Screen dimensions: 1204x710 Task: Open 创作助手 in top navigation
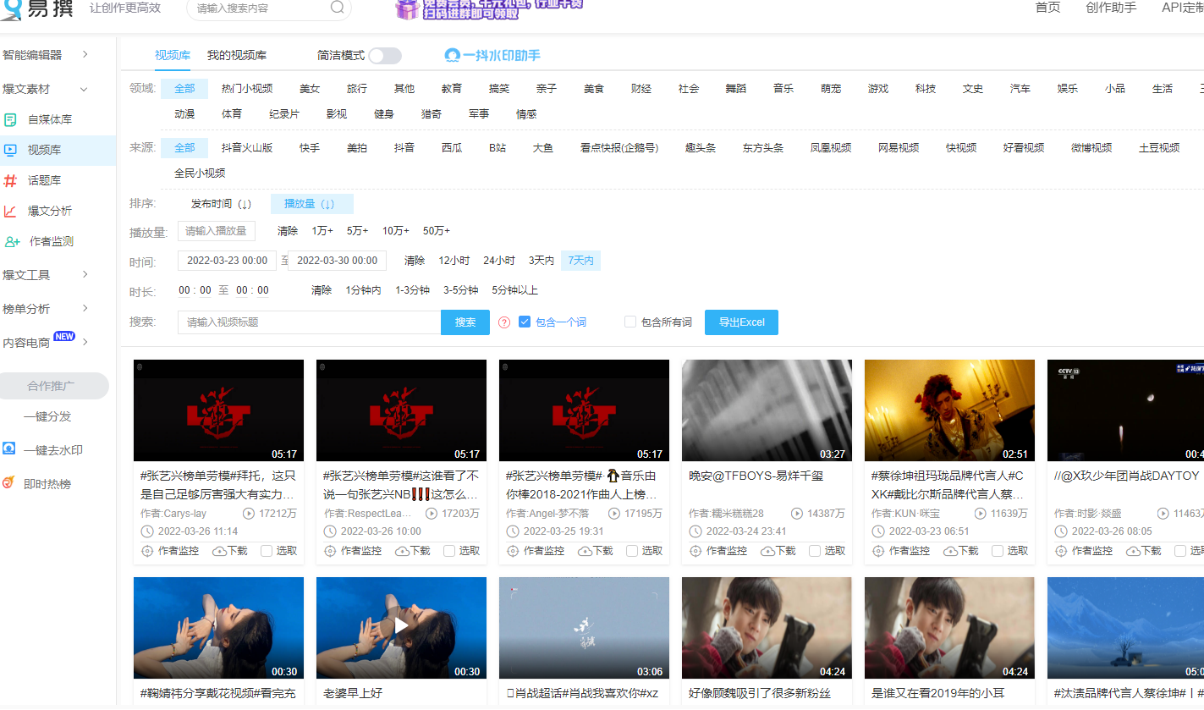[1111, 8]
